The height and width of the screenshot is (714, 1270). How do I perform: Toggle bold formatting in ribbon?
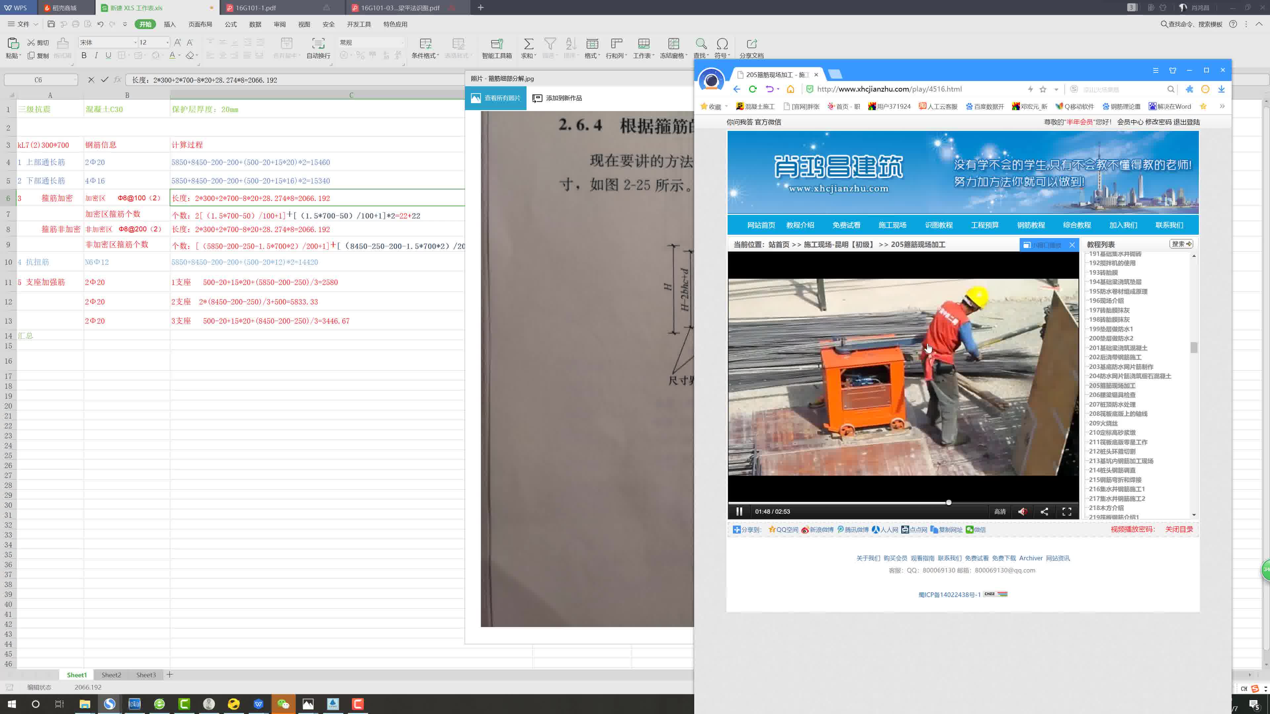pos(84,56)
